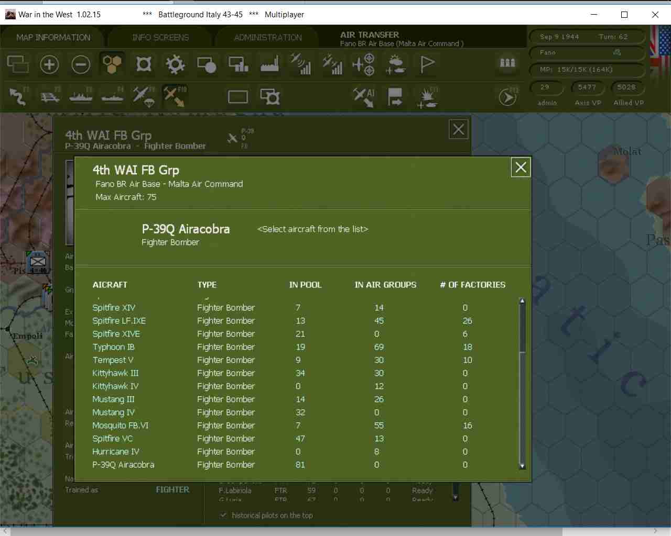Click the zoom out minus icon
The height and width of the screenshot is (536, 671).
pyautogui.click(x=81, y=64)
